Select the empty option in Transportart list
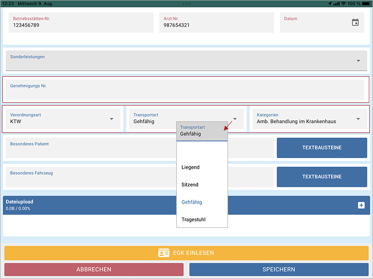373x279 pixels. [x=202, y=151]
